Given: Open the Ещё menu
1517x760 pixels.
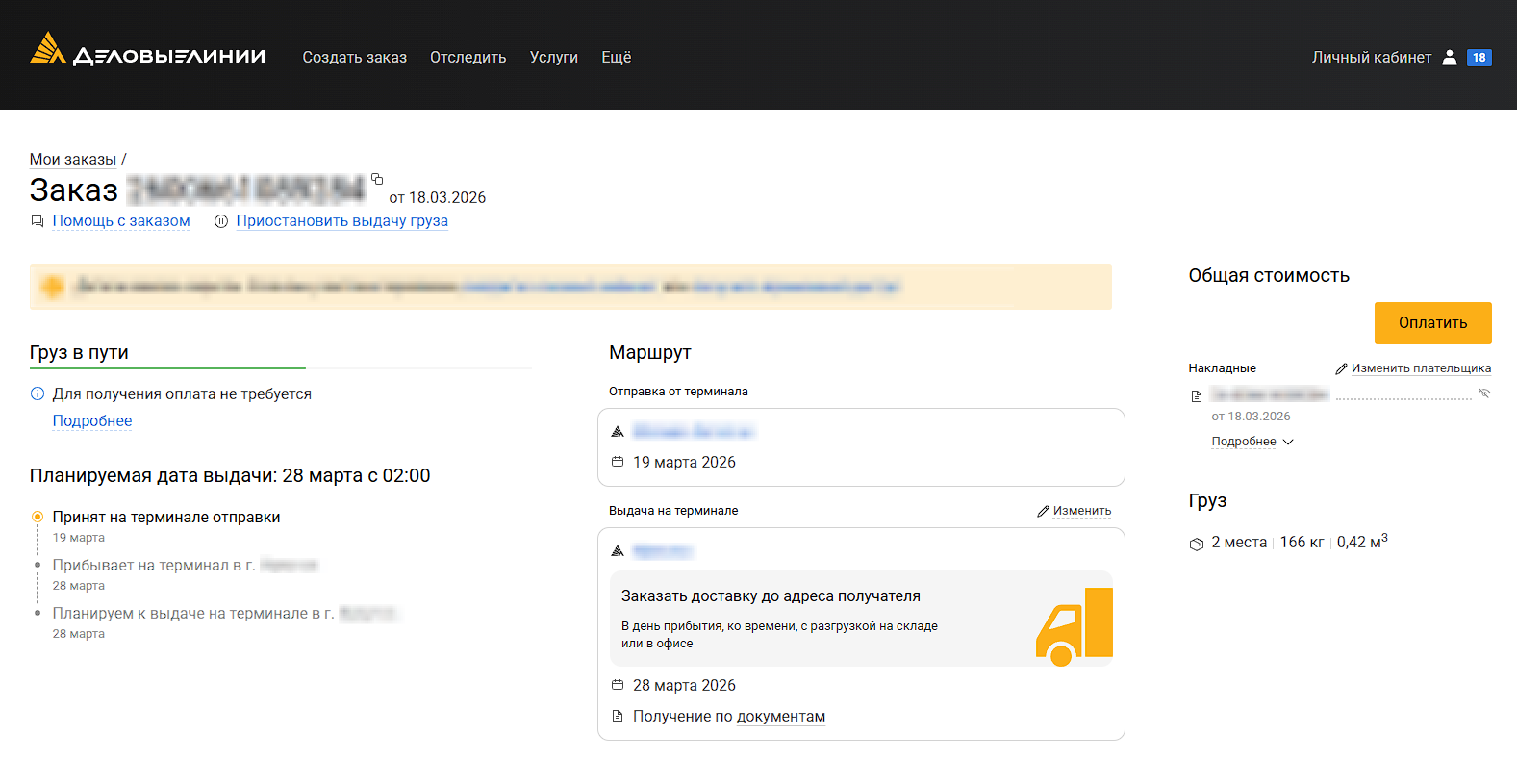Looking at the screenshot, I should (x=616, y=58).
